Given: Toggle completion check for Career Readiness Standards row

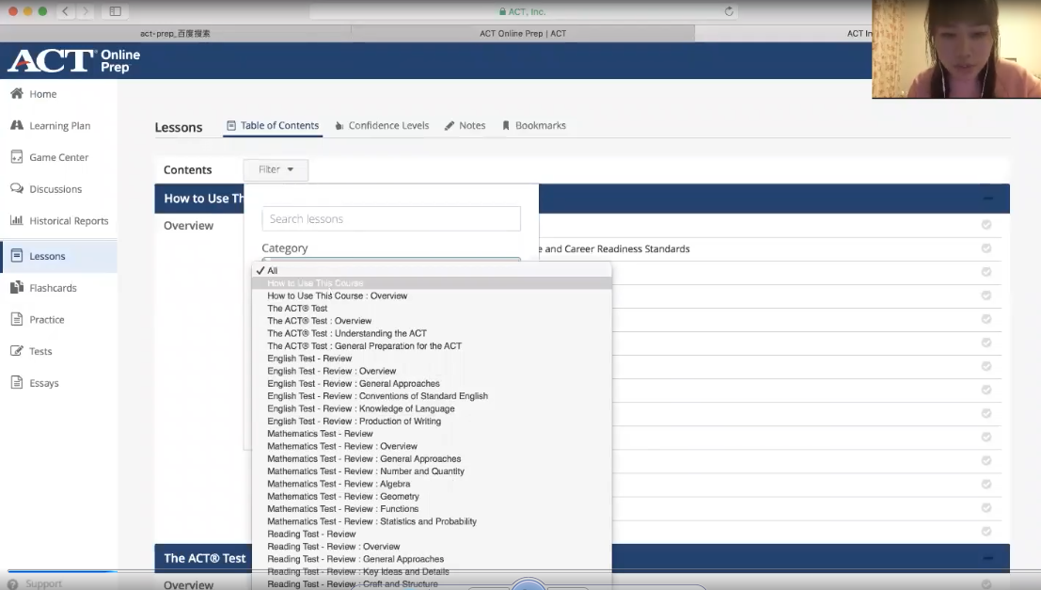Looking at the screenshot, I should click(986, 248).
